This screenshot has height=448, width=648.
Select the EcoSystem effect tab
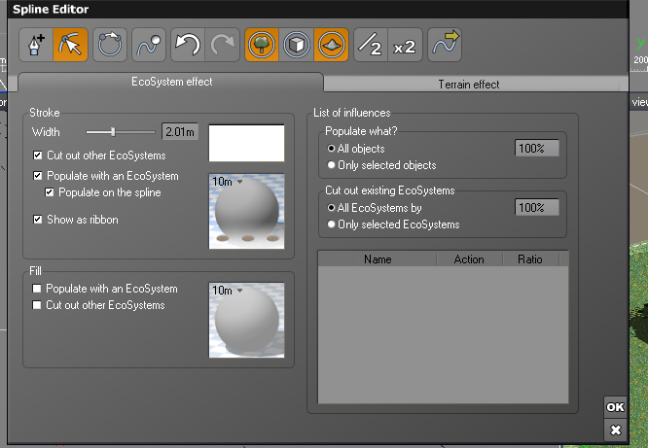pos(171,82)
